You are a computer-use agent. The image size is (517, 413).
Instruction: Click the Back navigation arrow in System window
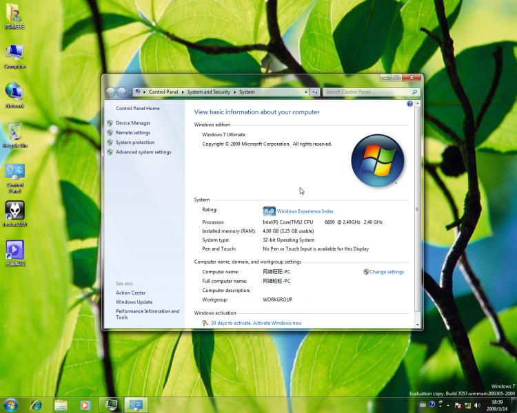pos(110,92)
